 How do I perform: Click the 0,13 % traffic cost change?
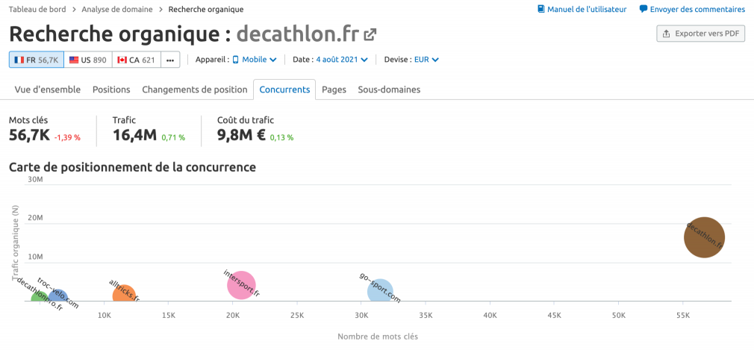pos(281,137)
